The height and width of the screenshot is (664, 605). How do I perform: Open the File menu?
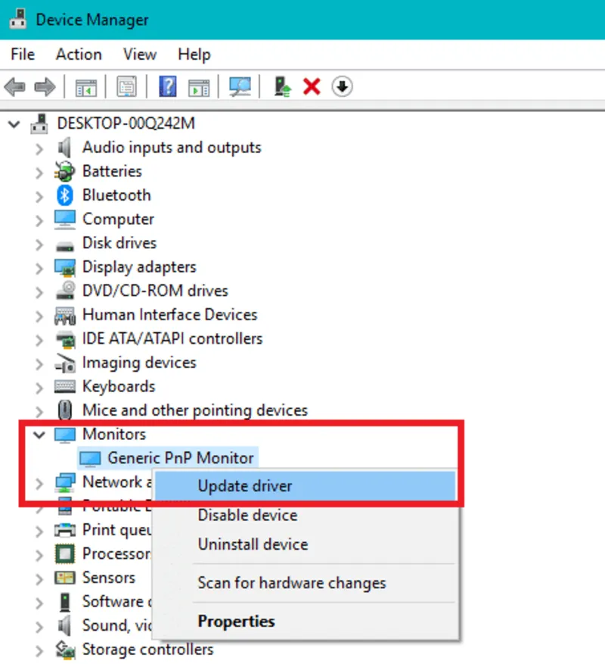pos(23,55)
